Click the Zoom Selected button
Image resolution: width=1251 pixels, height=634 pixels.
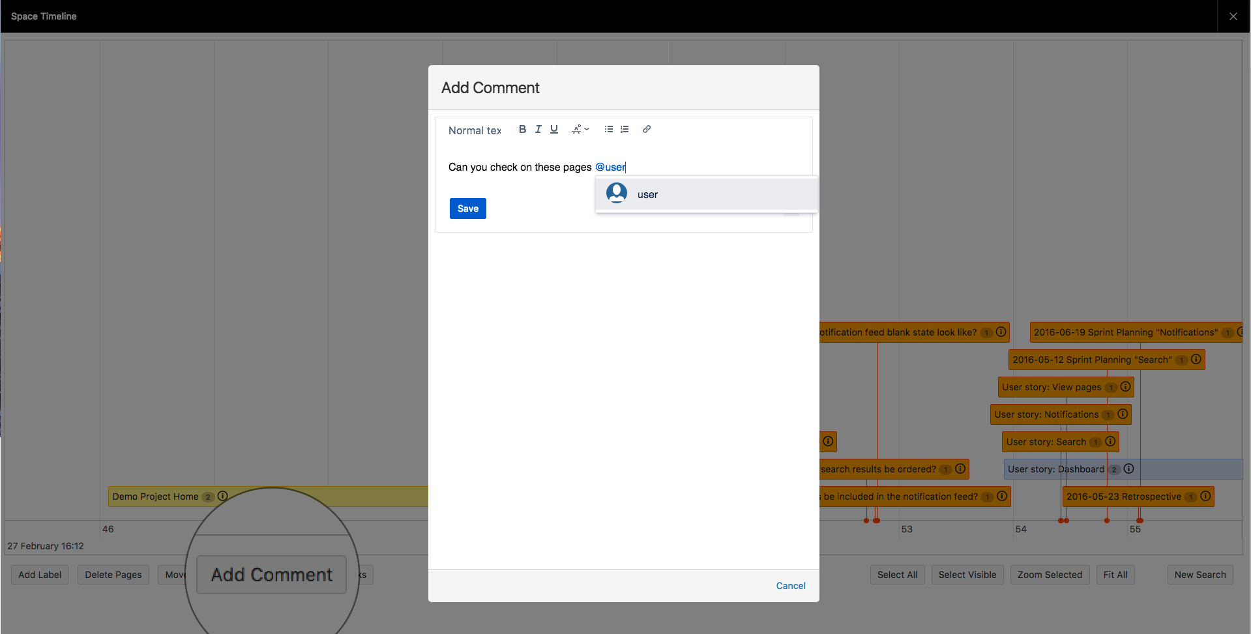[x=1050, y=575]
